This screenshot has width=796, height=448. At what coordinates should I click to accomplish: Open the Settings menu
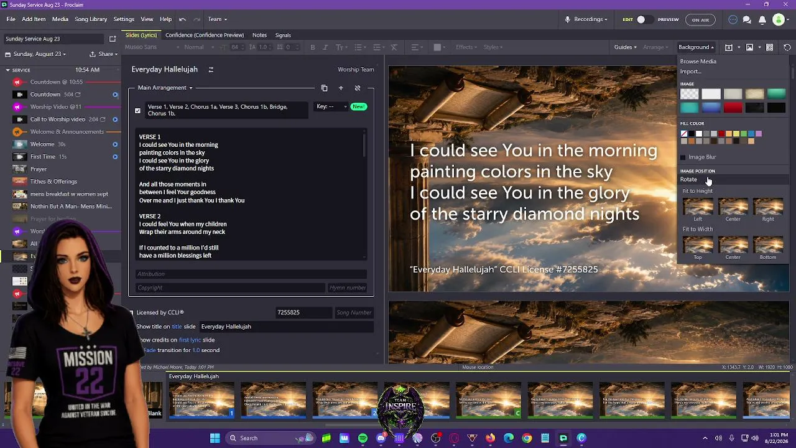pos(124,19)
